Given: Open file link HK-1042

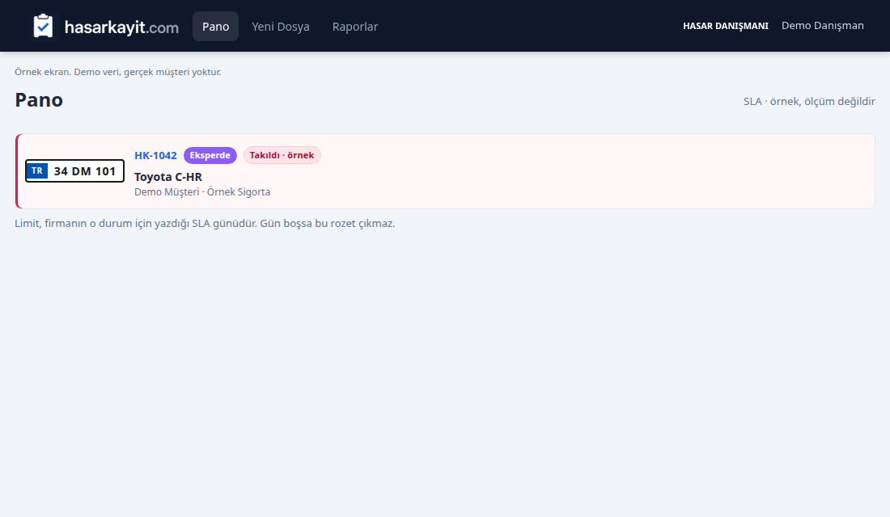Looking at the screenshot, I should (155, 155).
